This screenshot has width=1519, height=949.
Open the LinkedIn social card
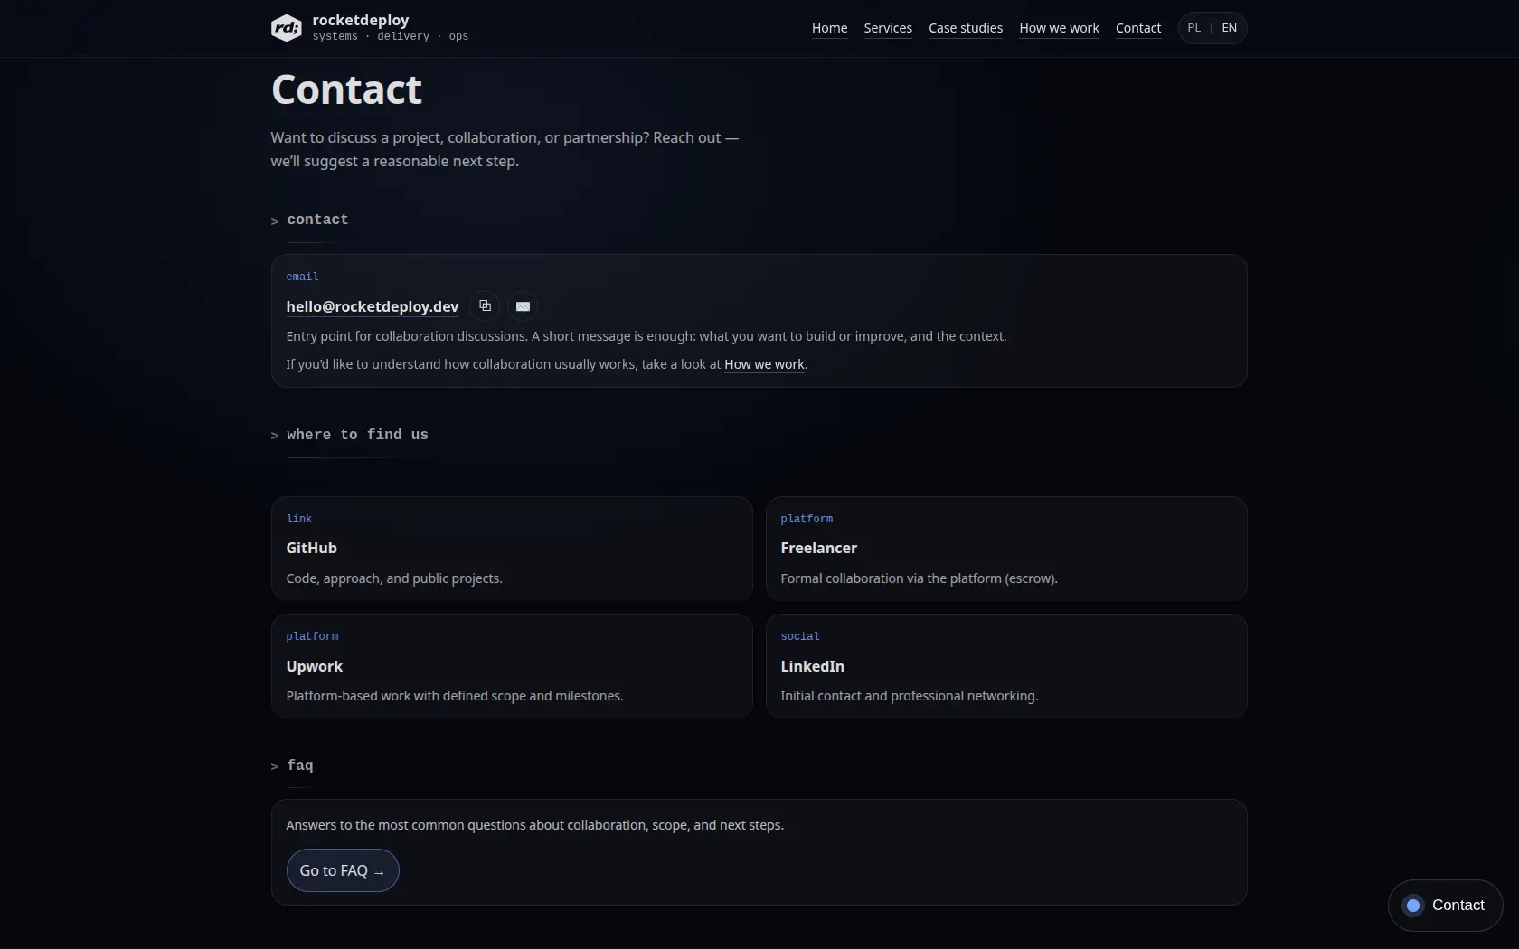click(1006, 666)
